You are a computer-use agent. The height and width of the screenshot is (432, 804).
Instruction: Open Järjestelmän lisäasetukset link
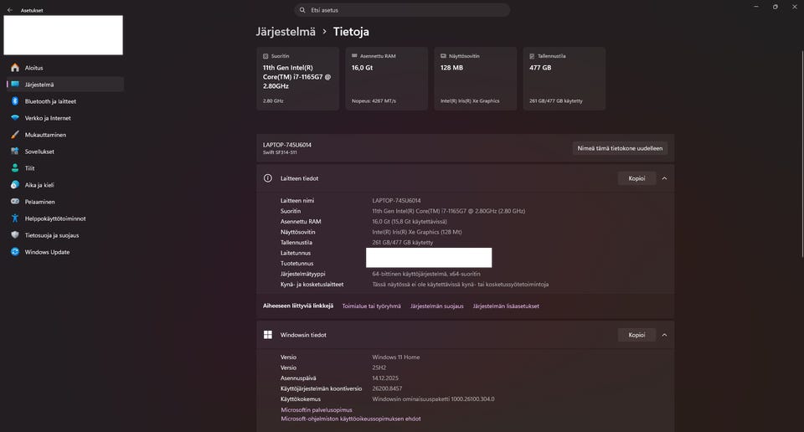[x=506, y=306]
